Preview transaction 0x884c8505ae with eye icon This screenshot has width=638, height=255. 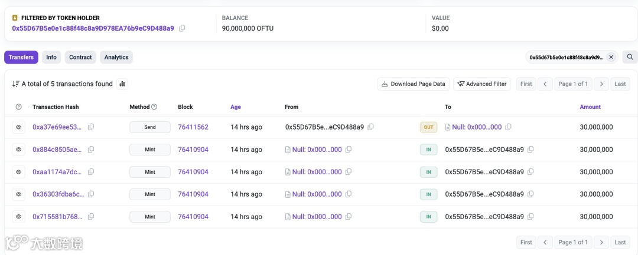click(x=18, y=149)
